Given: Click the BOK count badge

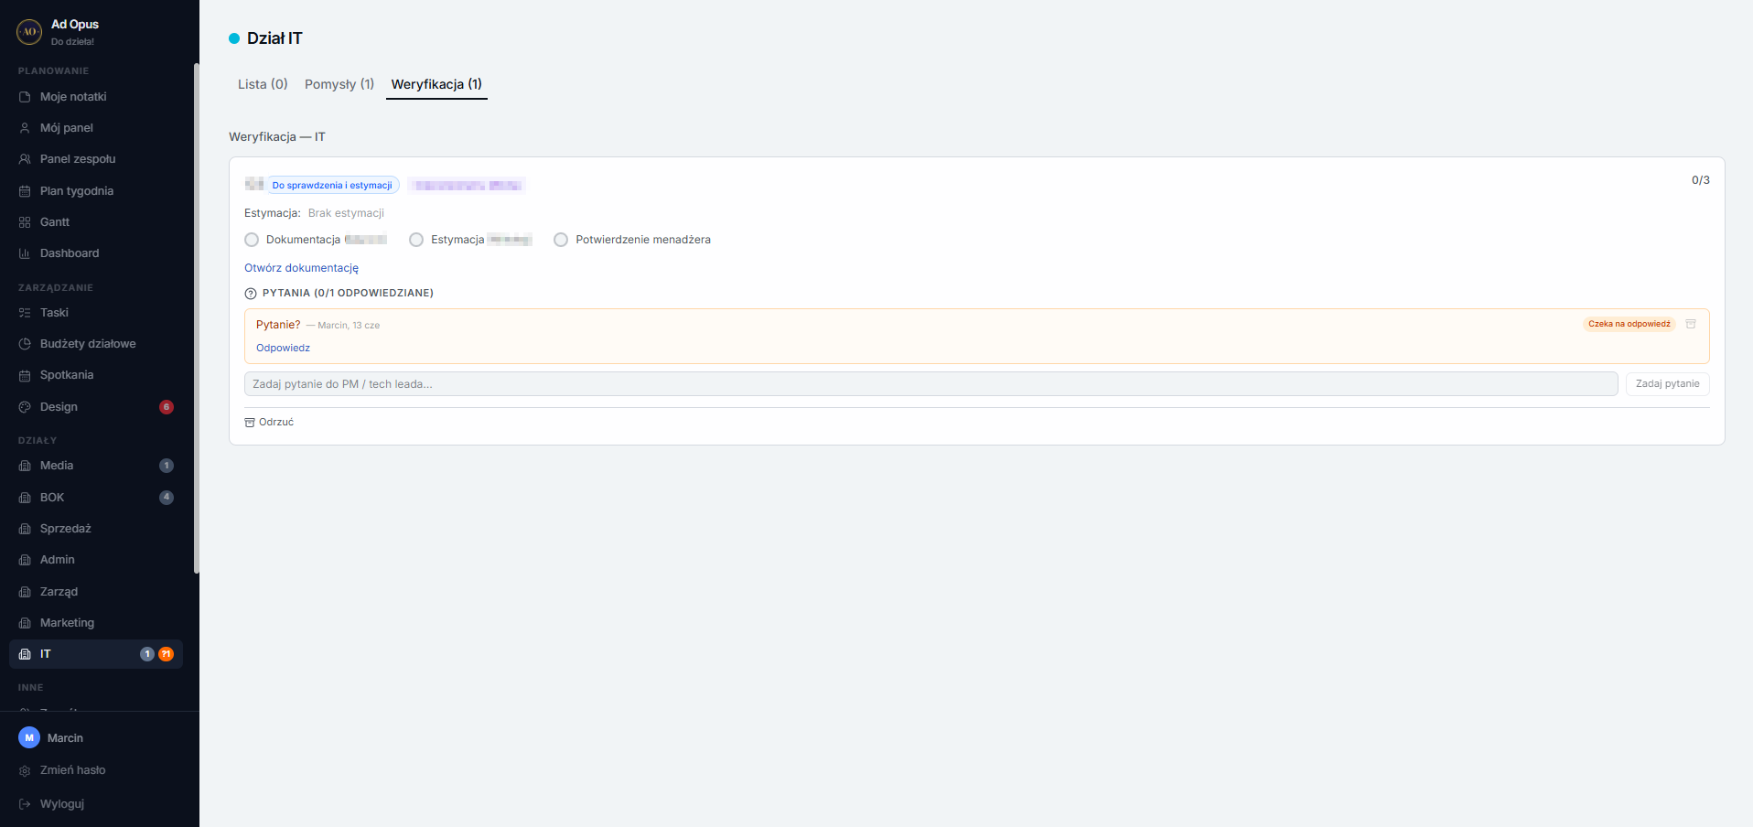Looking at the screenshot, I should tap(167, 498).
